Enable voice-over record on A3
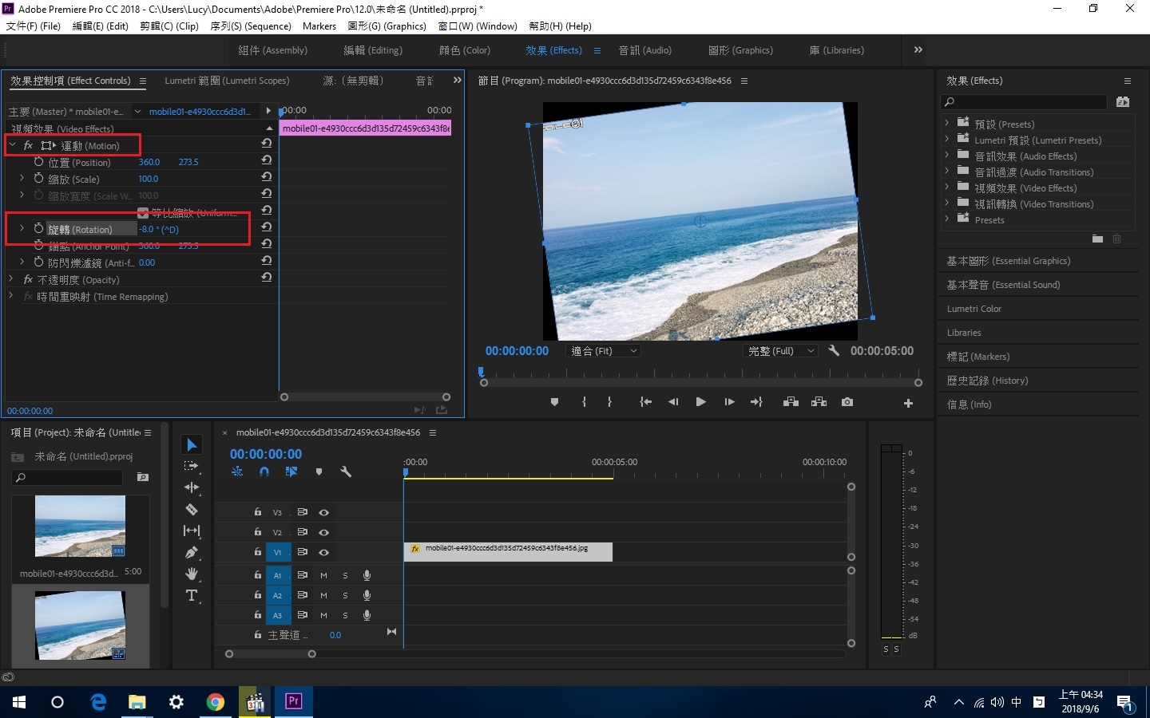Screen dimensions: 1150x718 point(367,615)
